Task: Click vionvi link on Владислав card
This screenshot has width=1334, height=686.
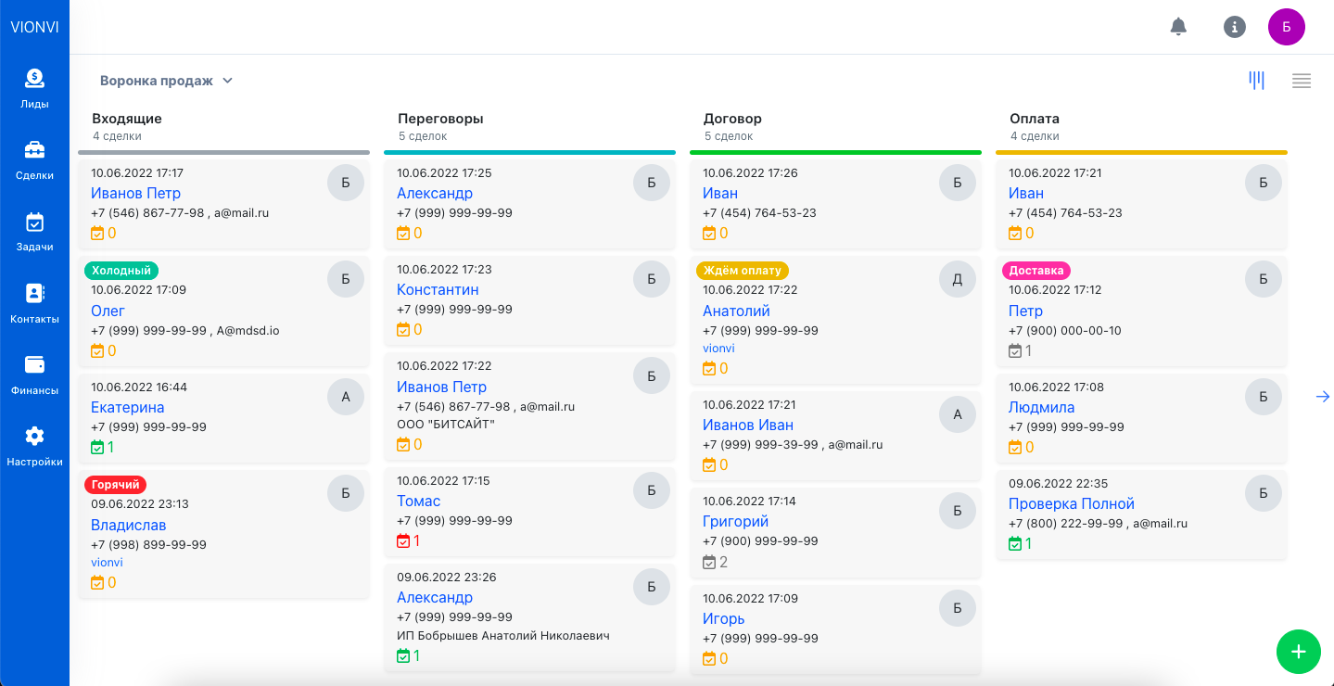Action: (x=107, y=563)
